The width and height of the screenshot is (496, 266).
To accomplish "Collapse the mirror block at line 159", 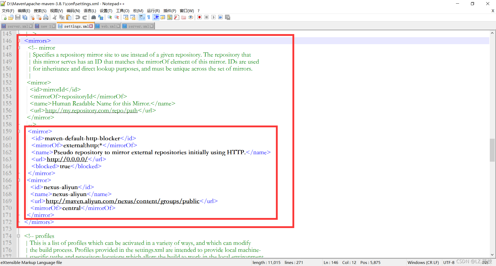I will (19, 131).
